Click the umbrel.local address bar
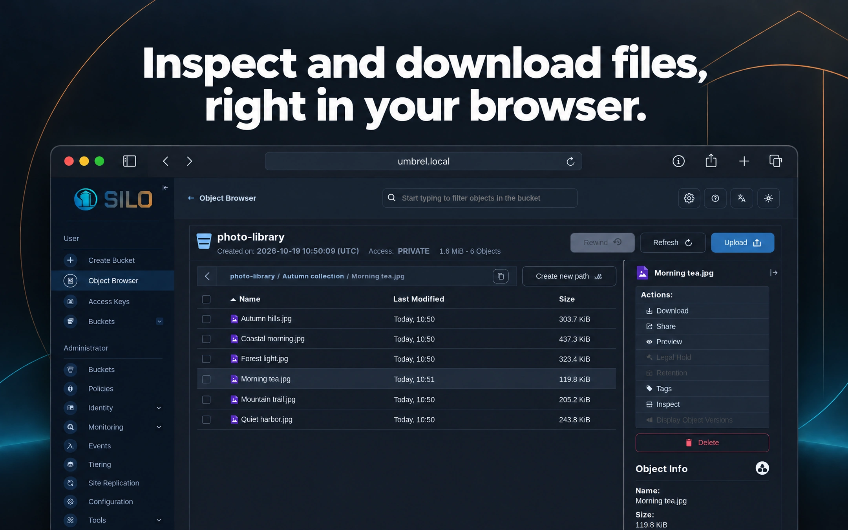The image size is (848, 530). 423,161
